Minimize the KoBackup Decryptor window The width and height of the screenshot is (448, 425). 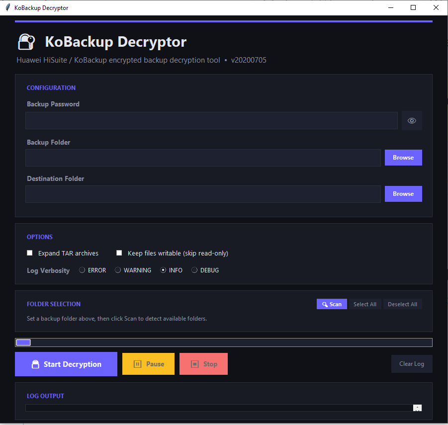pos(391,7)
